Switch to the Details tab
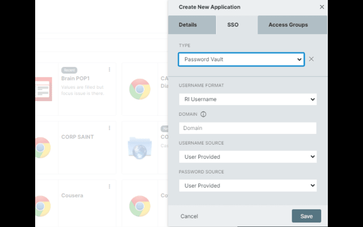The height and width of the screenshot is (227, 363). [192, 25]
